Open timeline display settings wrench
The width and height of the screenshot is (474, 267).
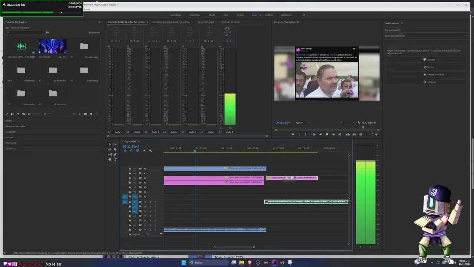pos(150,151)
